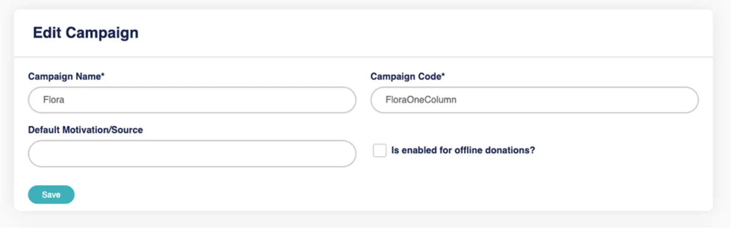
Task: Click the word "Campaign" in the heading
Action: point(102,33)
